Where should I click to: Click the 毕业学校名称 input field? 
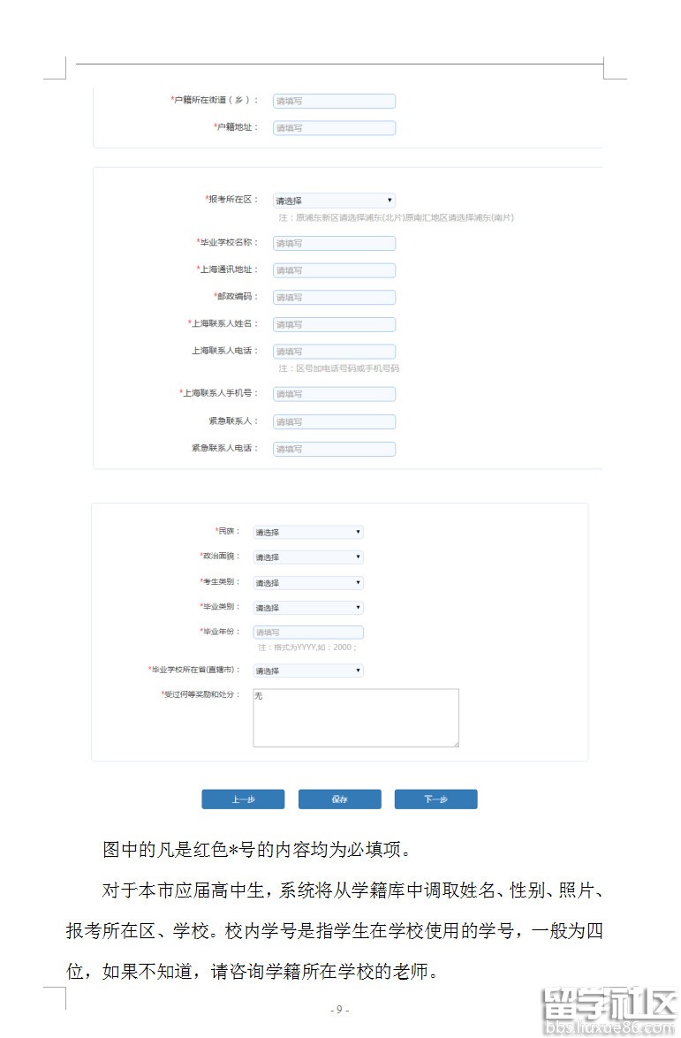point(334,243)
